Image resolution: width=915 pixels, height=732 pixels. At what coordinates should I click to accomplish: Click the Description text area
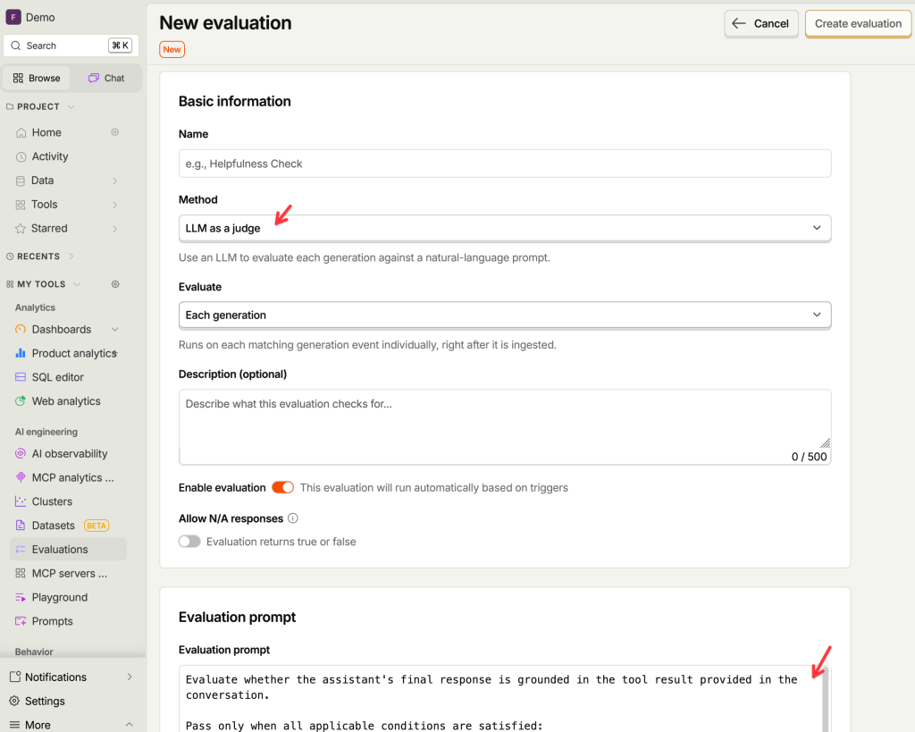[505, 427]
